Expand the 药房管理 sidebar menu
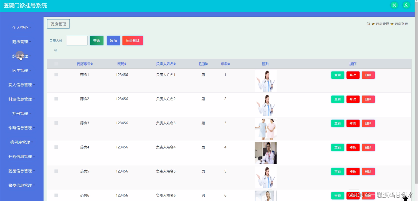The width and height of the screenshot is (418, 201). click(x=22, y=42)
